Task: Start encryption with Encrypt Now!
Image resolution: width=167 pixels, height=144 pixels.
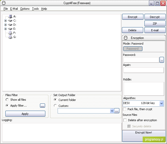Action: click(x=144, y=136)
